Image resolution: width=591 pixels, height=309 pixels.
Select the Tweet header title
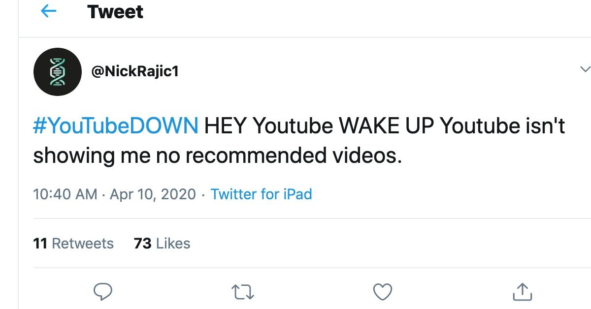115,12
